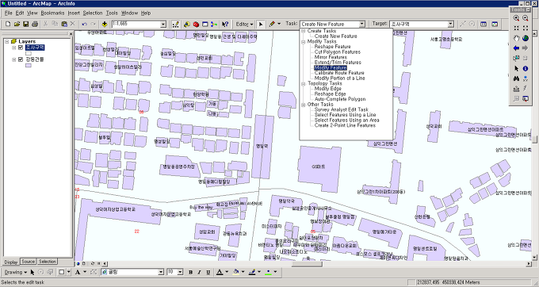This screenshot has height=287, width=539.
Task: Launch ArcCatalog from toolbar
Action: (186, 24)
